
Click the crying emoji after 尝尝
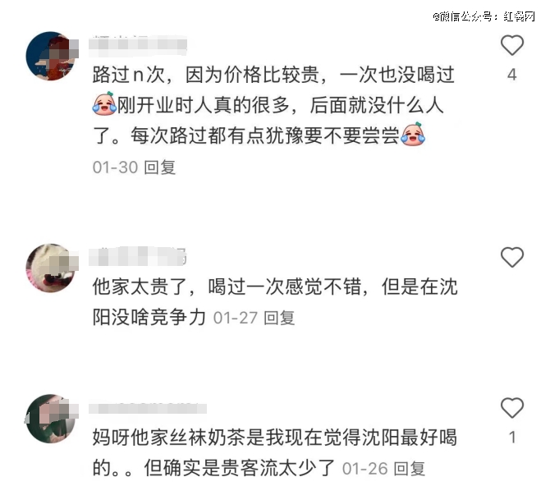click(413, 134)
